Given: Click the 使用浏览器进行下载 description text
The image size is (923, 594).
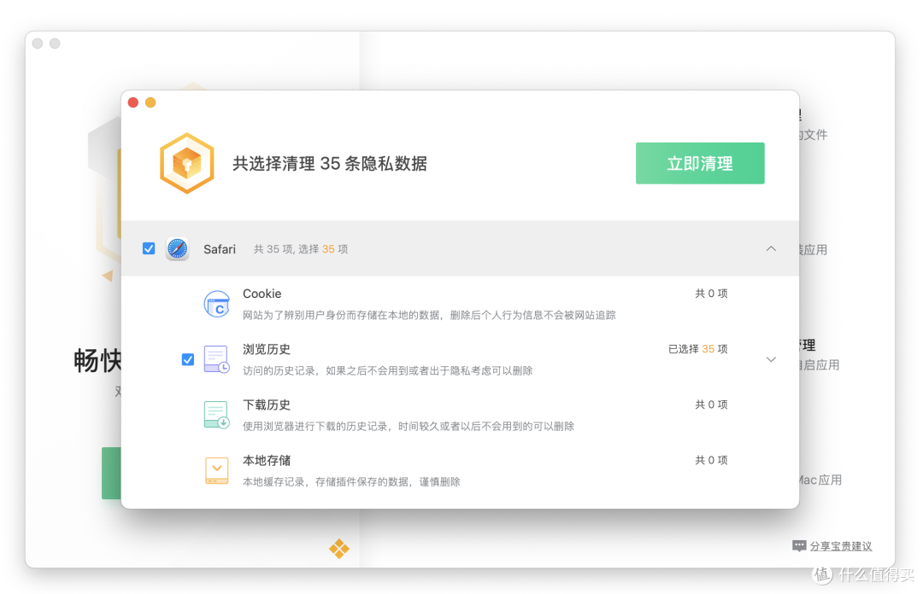Looking at the screenshot, I should 409,427.
